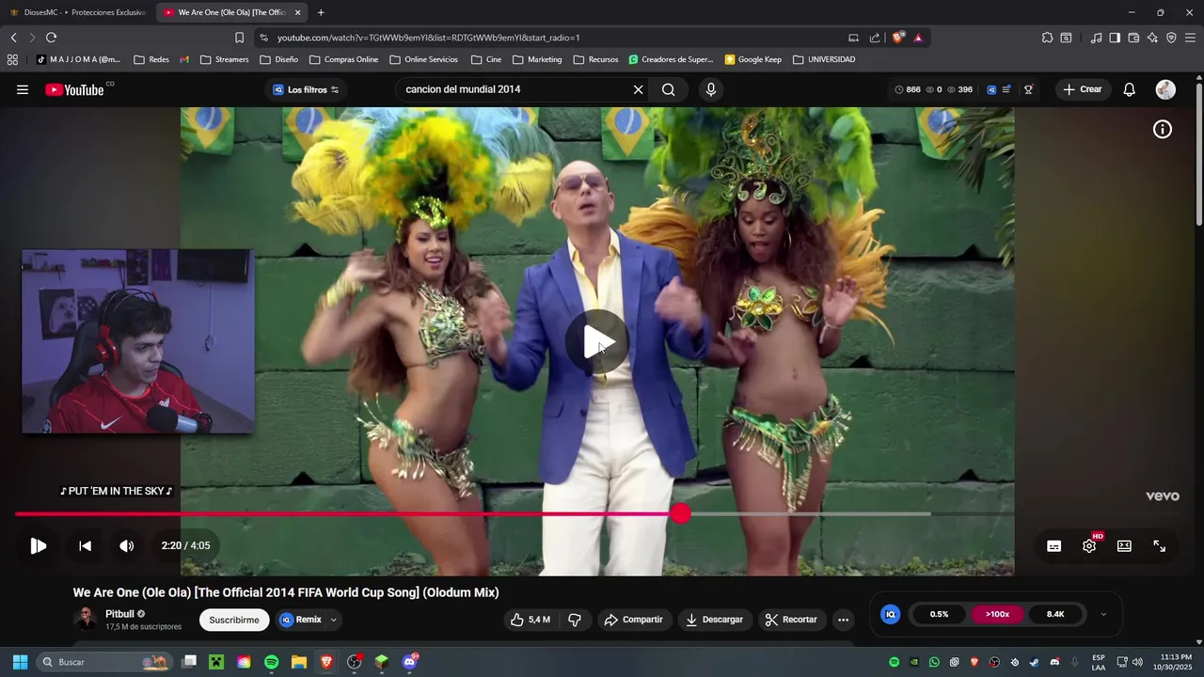Toggle the Brave sidebar panel icon
Screen dimensions: 1204x677
click(1115, 38)
